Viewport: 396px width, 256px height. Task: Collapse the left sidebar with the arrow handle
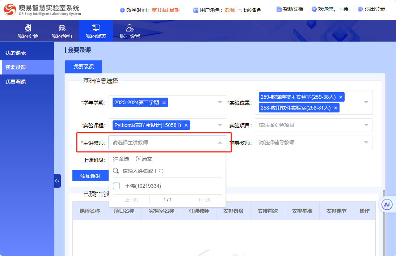tap(57, 180)
